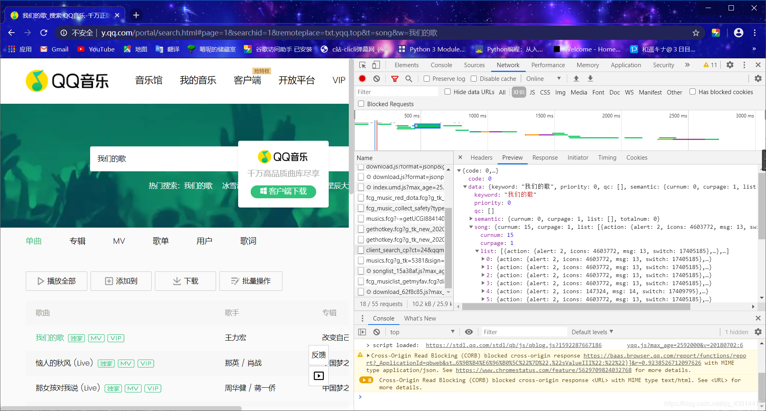Check Blocked Requests option
Screen dimensions: 766x411
[361, 104]
